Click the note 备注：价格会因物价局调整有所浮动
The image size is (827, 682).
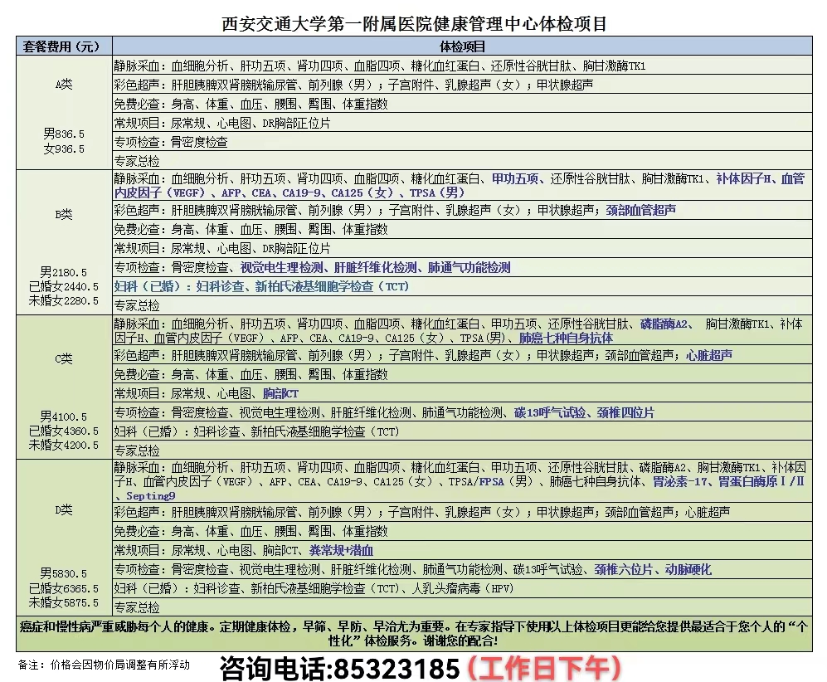[x=104, y=665]
